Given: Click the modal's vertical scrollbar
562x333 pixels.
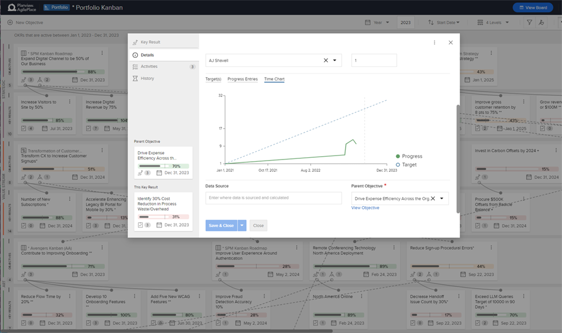Looking at the screenshot, I should (x=458, y=157).
